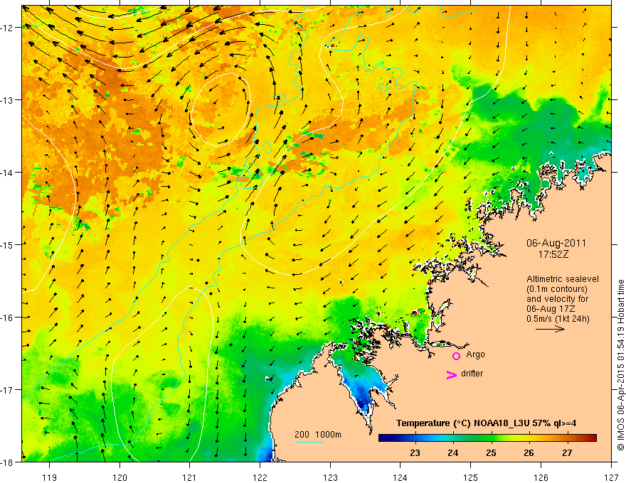Click the longitude label 123
This screenshot has height=483, width=626.
point(330,477)
